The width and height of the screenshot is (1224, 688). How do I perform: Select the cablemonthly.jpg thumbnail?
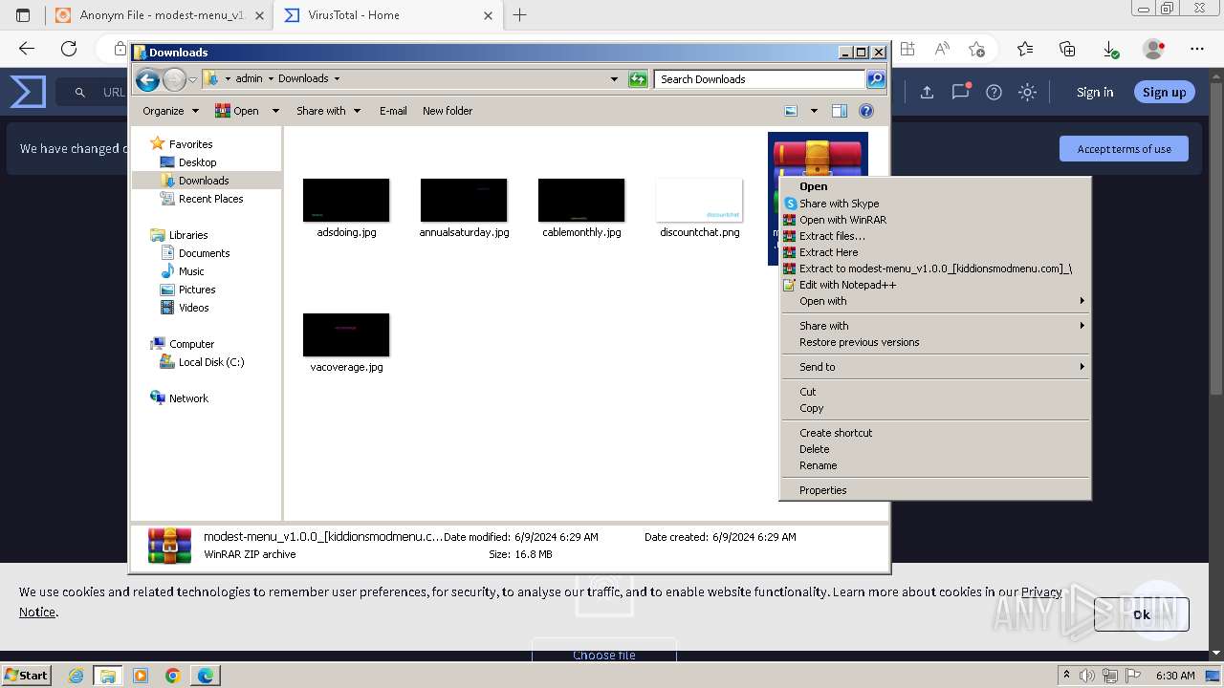point(581,200)
